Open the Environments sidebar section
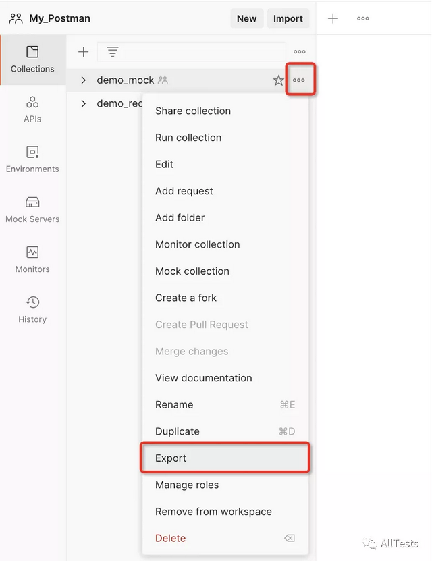The width and height of the screenshot is (432, 561). [32, 159]
